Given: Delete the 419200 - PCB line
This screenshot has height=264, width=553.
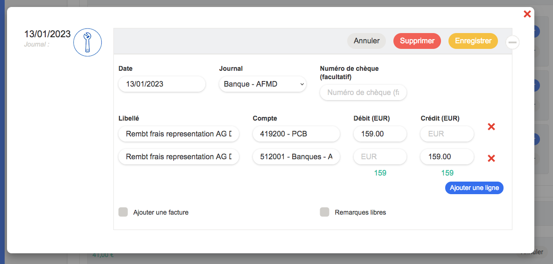Looking at the screenshot, I should 491,127.
